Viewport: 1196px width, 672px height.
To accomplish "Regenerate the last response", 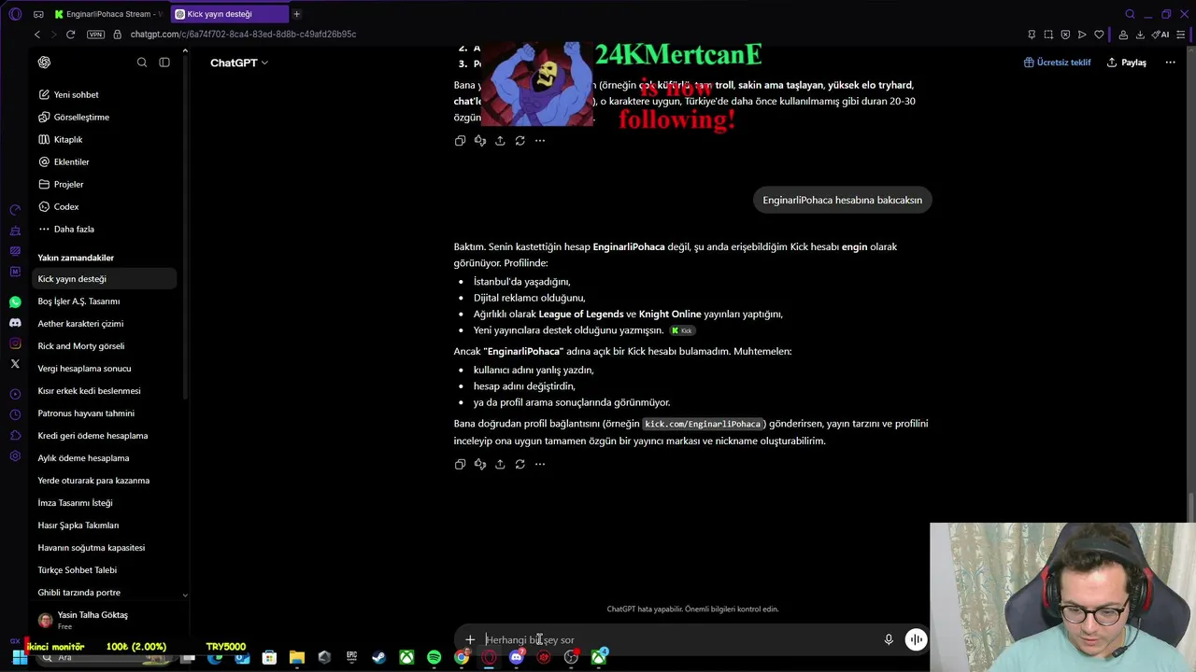I will tap(520, 464).
